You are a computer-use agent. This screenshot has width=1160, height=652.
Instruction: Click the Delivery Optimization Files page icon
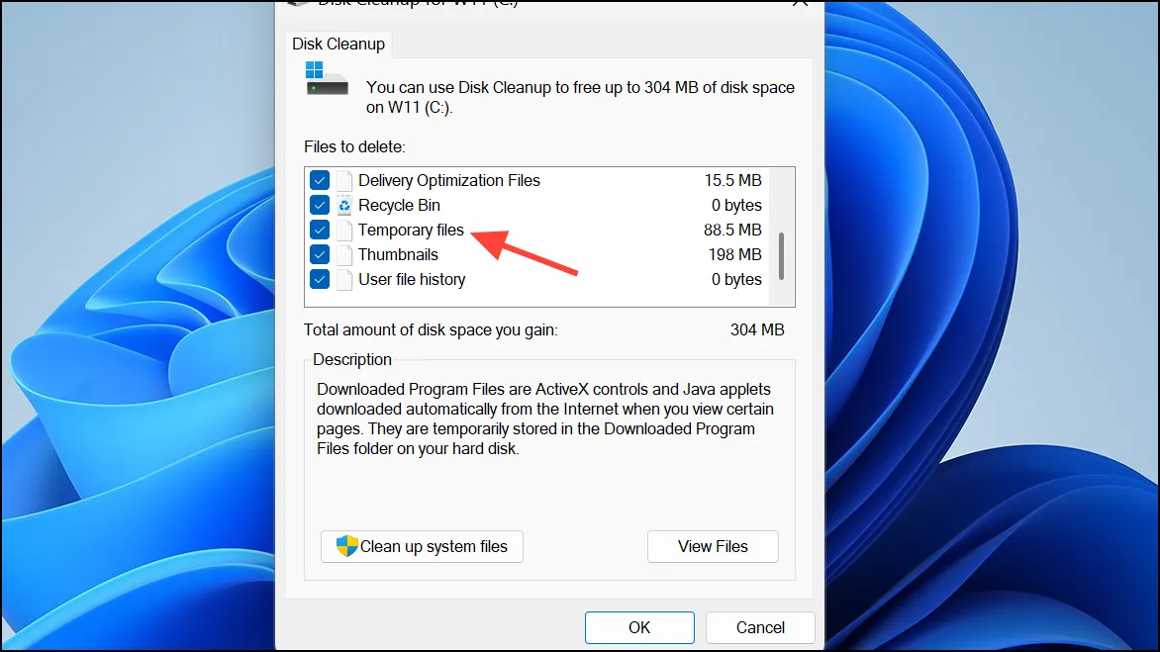click(x=344, y=180)
